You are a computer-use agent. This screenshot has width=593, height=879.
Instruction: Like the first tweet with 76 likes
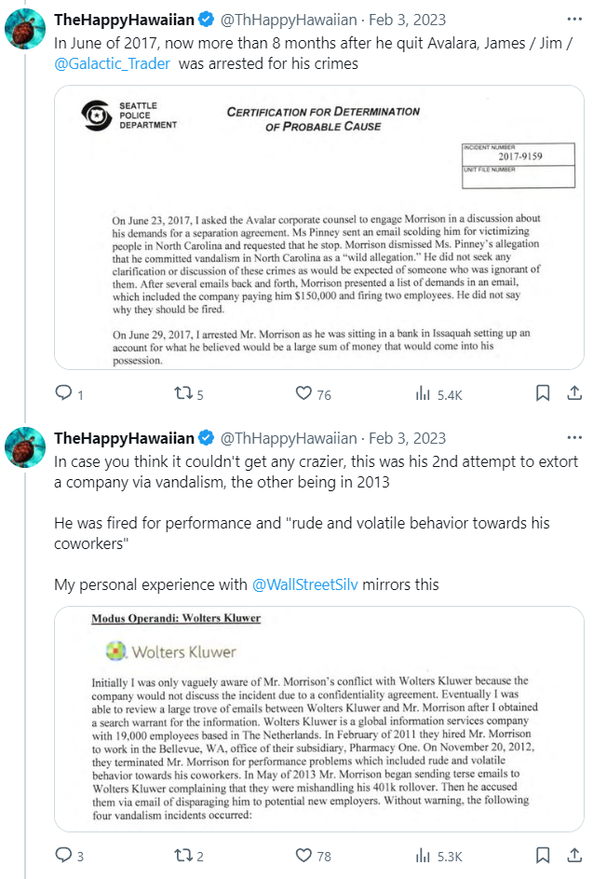[x=303, y=394]
